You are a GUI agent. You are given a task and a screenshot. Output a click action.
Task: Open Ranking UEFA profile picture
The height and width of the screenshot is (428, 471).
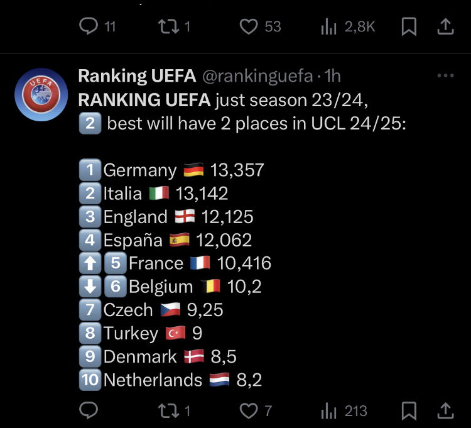coord(40,94)
